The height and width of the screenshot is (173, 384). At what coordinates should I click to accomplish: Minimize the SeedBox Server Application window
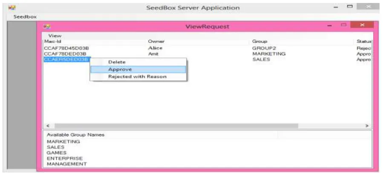(x=336, y=7)
